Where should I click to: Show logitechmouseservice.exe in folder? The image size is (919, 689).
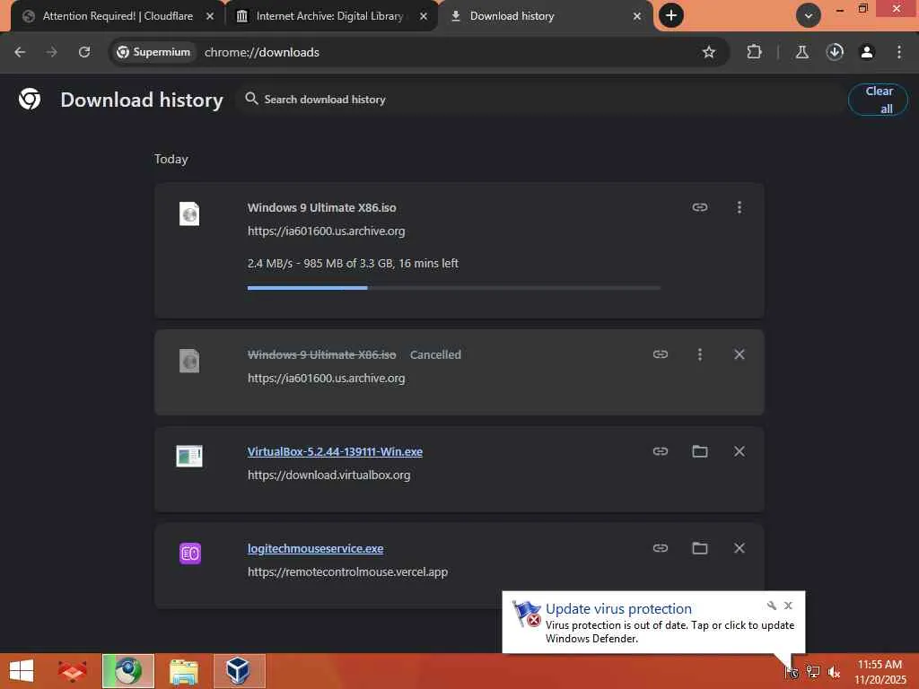tap(700, 548)
